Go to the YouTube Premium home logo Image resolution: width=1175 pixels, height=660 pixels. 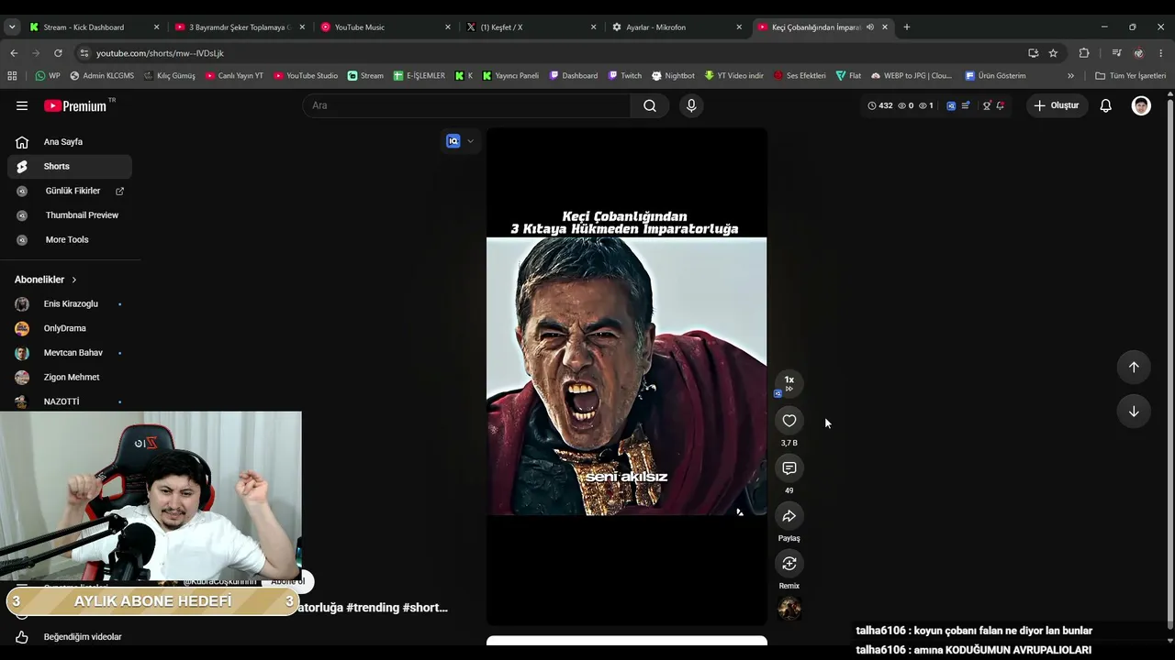coord(75,105)
